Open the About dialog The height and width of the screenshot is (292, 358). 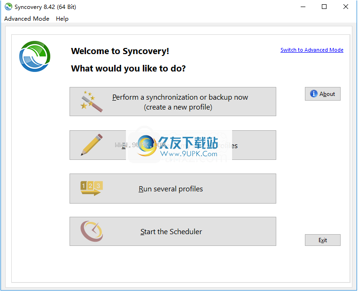(x=323, y=94)
